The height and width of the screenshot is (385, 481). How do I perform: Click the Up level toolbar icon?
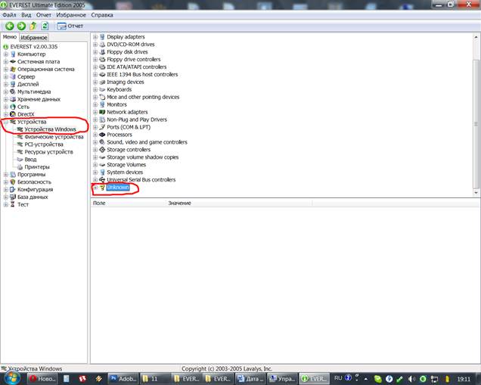(x=33, y=26)
